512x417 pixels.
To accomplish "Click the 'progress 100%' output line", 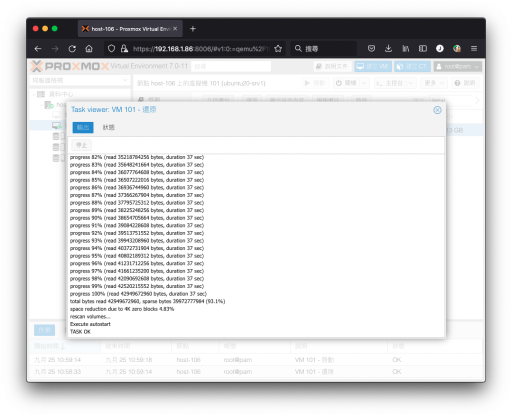I will click(x=138, y=294).
